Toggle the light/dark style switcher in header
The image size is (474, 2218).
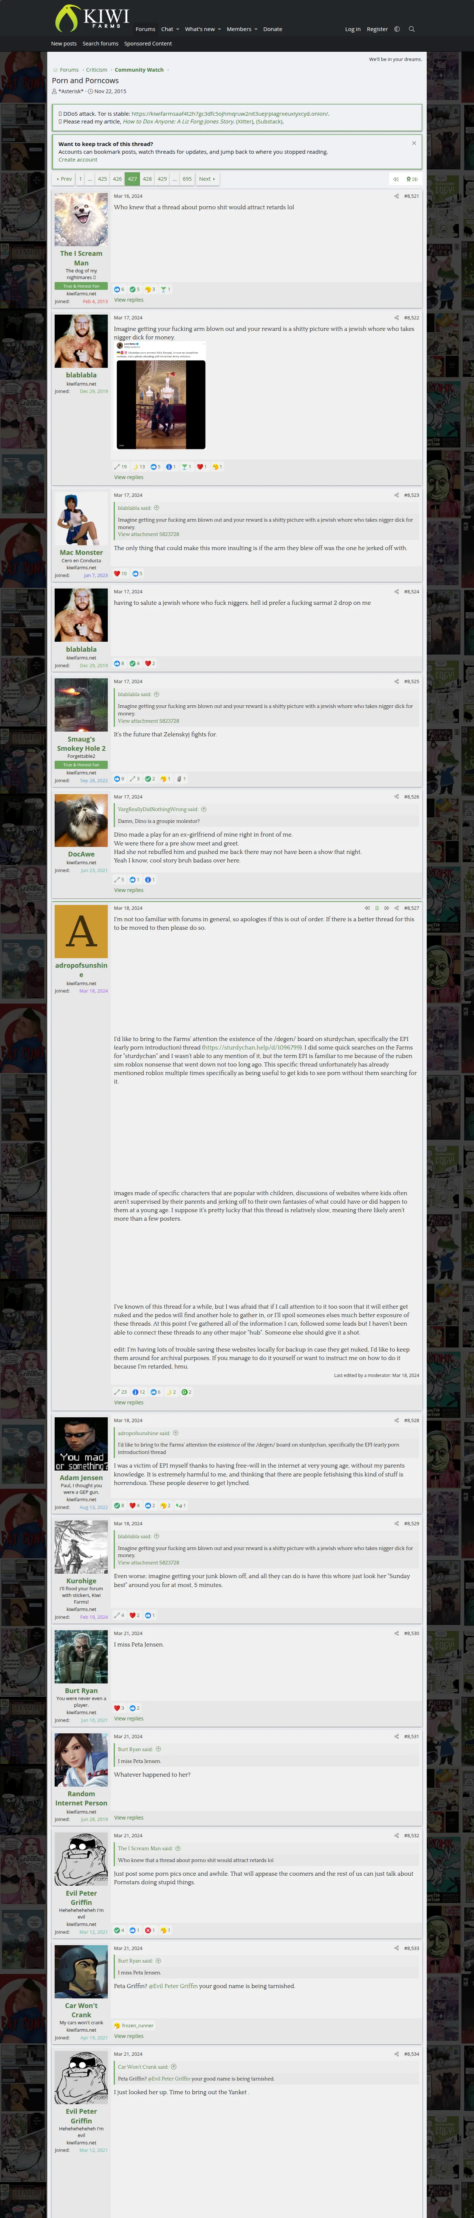(396, 29)
